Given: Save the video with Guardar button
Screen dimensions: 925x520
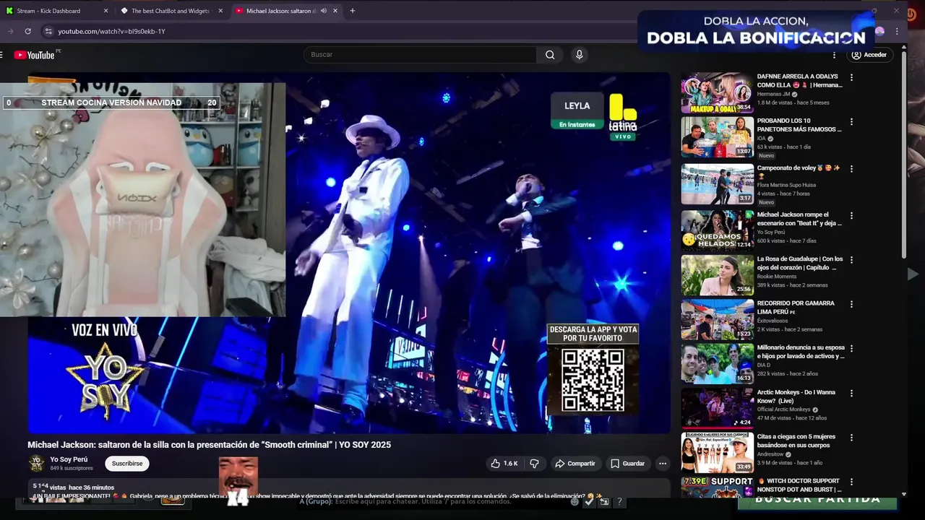Looking at the screenshot, I should 627,464.
